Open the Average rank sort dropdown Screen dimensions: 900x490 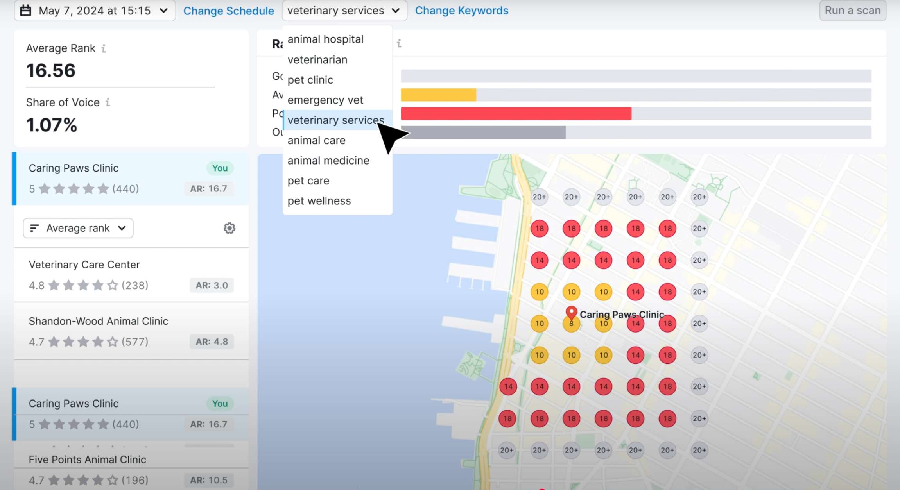78,228
